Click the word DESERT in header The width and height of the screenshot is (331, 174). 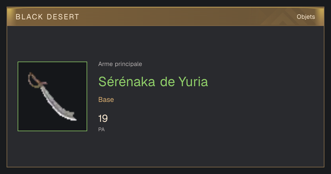pos(63,17)
